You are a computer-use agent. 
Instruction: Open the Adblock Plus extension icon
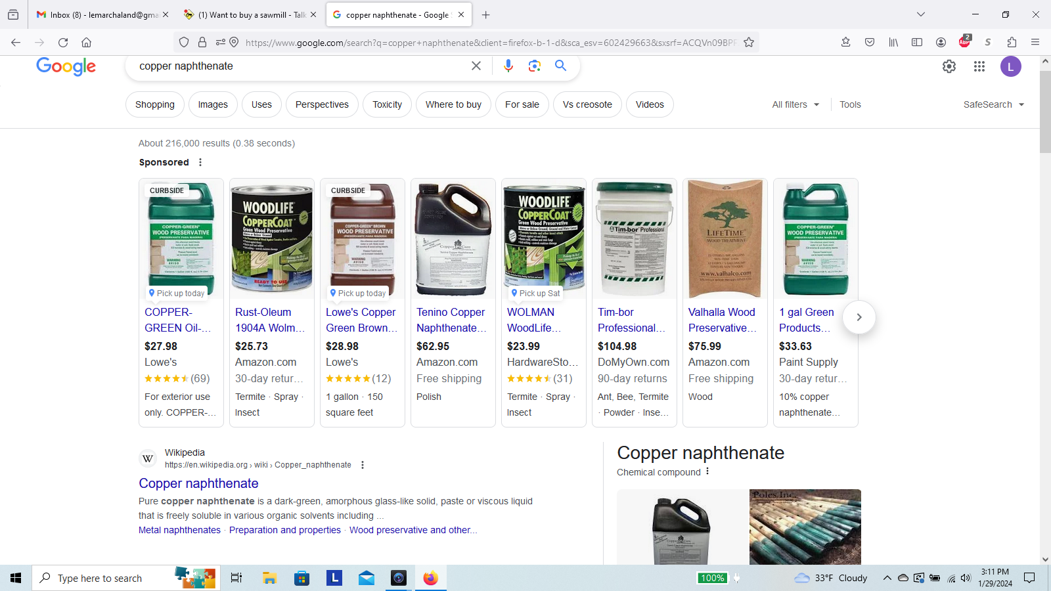tap(964, 41)
